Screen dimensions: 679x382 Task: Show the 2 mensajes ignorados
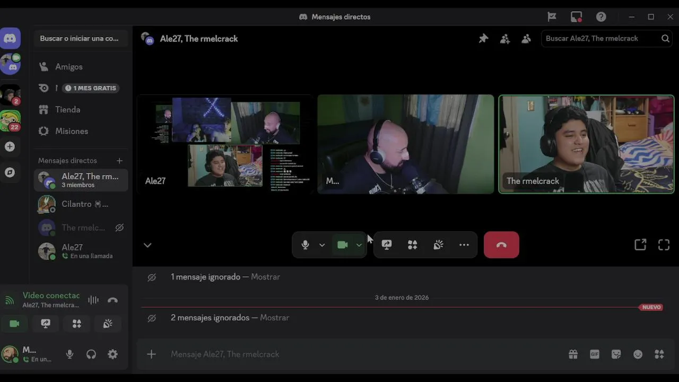click(x=274, y=318)
